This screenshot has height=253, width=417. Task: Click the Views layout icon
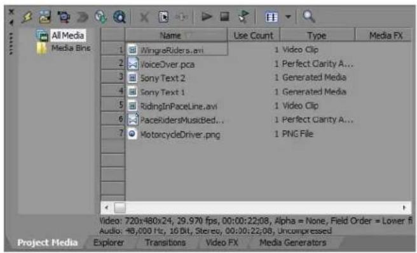271,18
